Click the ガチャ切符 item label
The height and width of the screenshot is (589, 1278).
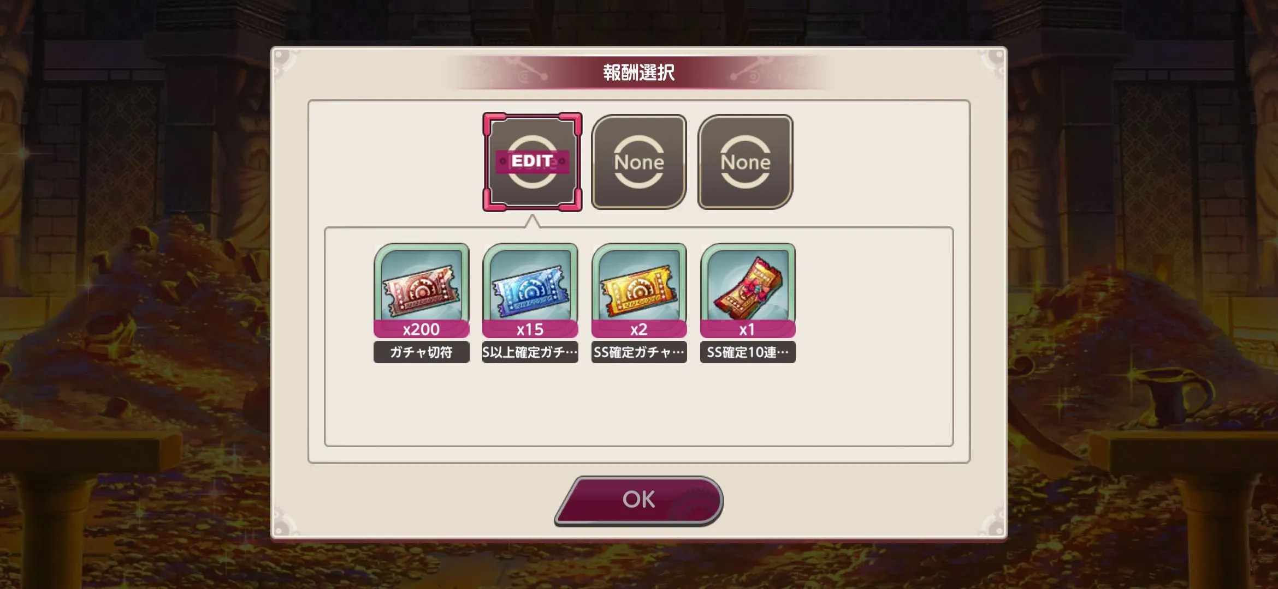[421, 352]
